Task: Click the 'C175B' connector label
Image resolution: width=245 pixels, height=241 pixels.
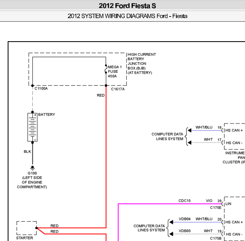Action: [216, 238]
